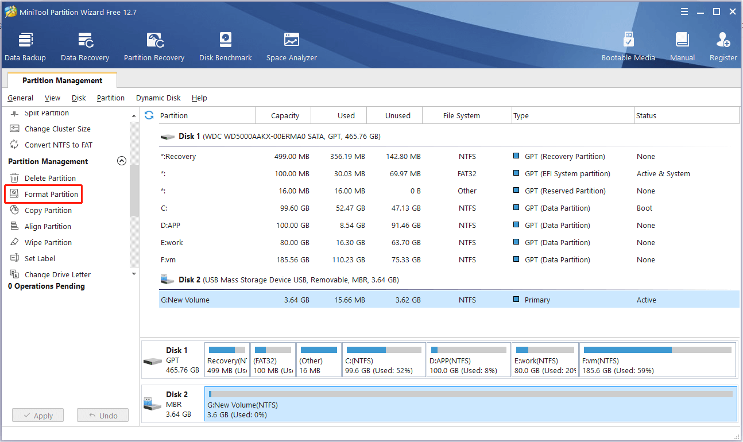The width and height of the screenshot is (743, 442).
Task: Open the hamburger menu in title bar
Action: tap(684, 11)
